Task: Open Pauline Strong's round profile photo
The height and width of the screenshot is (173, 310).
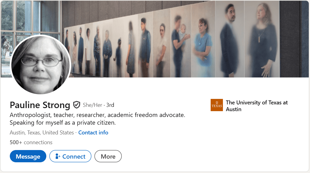Action: [x=41, y=65]
